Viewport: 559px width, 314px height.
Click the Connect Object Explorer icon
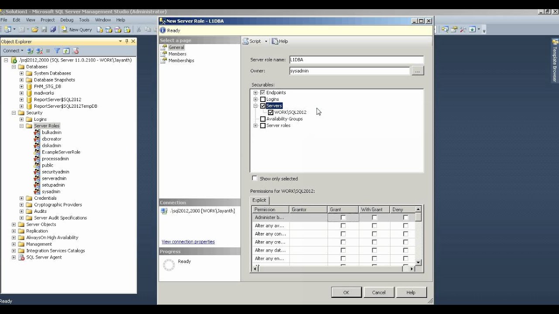click(30, 51)
